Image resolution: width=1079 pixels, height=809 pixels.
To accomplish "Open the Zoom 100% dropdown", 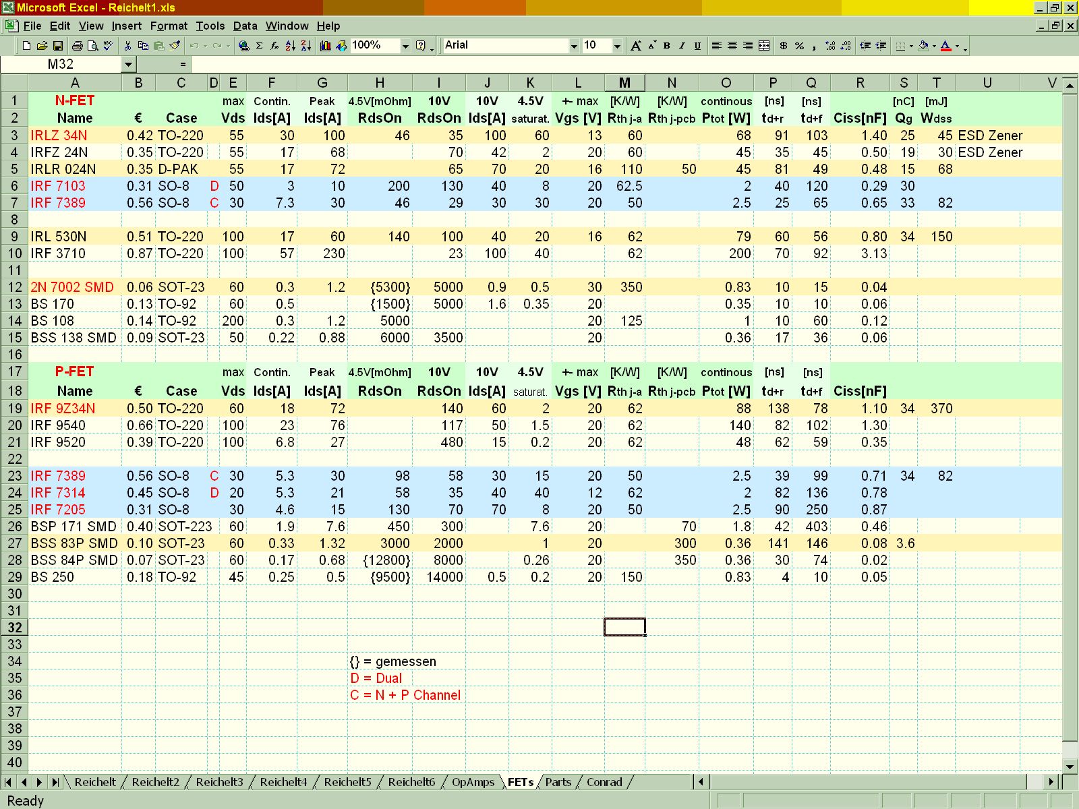I will pos(405,46).
